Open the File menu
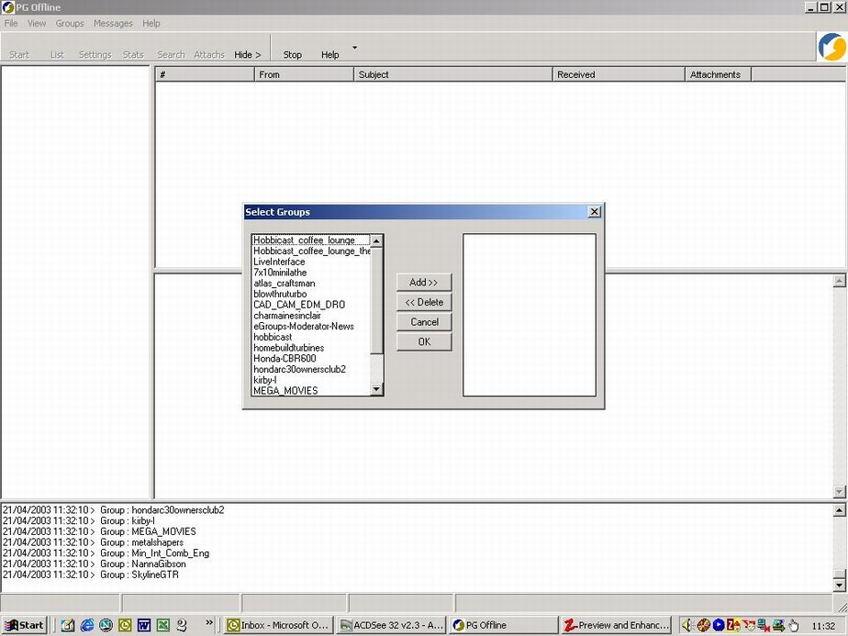This screenshot has width=848, height=636. click(11, 23)
